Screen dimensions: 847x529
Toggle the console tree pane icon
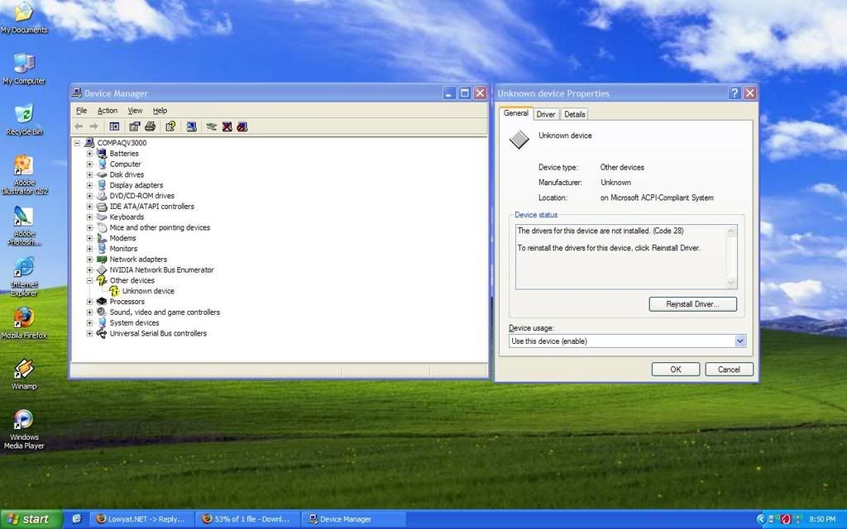point(114,126)
